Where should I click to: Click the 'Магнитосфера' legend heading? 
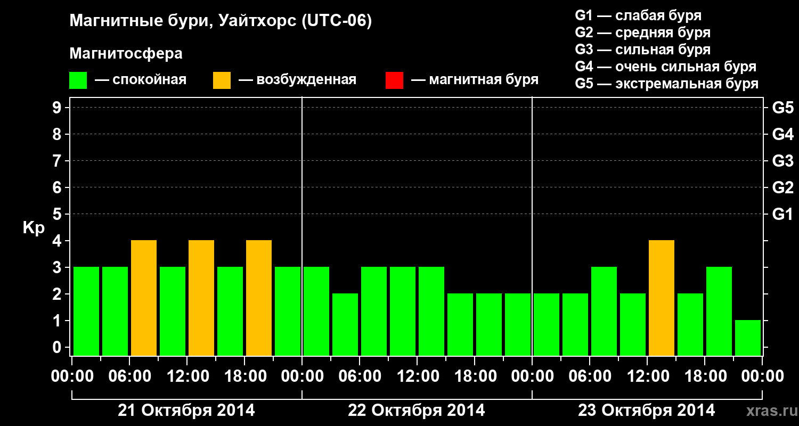click(126, 54)
